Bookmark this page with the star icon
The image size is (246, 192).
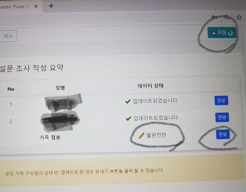[x=239, y=17]
